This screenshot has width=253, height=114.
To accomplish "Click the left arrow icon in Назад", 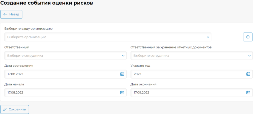I will click(x=5, y=14).
